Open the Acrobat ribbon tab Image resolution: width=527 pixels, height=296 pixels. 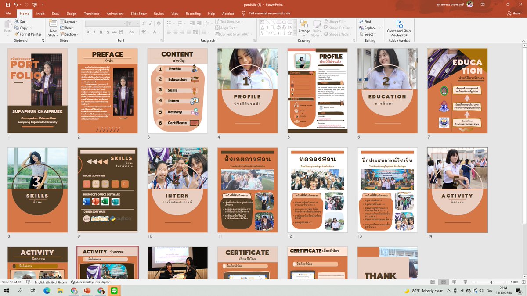tap(228, 14)
